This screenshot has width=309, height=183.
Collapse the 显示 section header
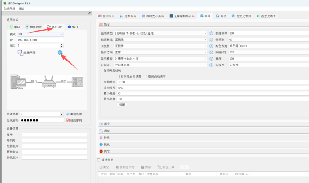(x=204, y=24)
